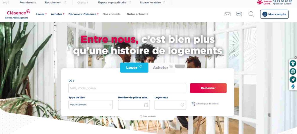Open the FAQ speech bubble icon
Screen dimensions: 297x134
[x=239, y=14]
